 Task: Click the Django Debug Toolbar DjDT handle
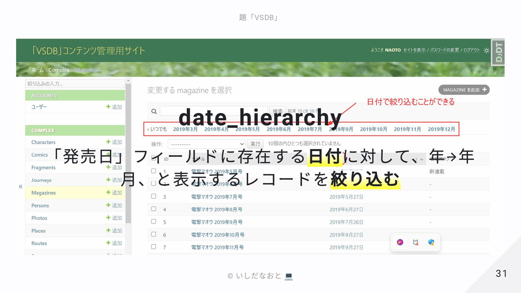(498, 52)
